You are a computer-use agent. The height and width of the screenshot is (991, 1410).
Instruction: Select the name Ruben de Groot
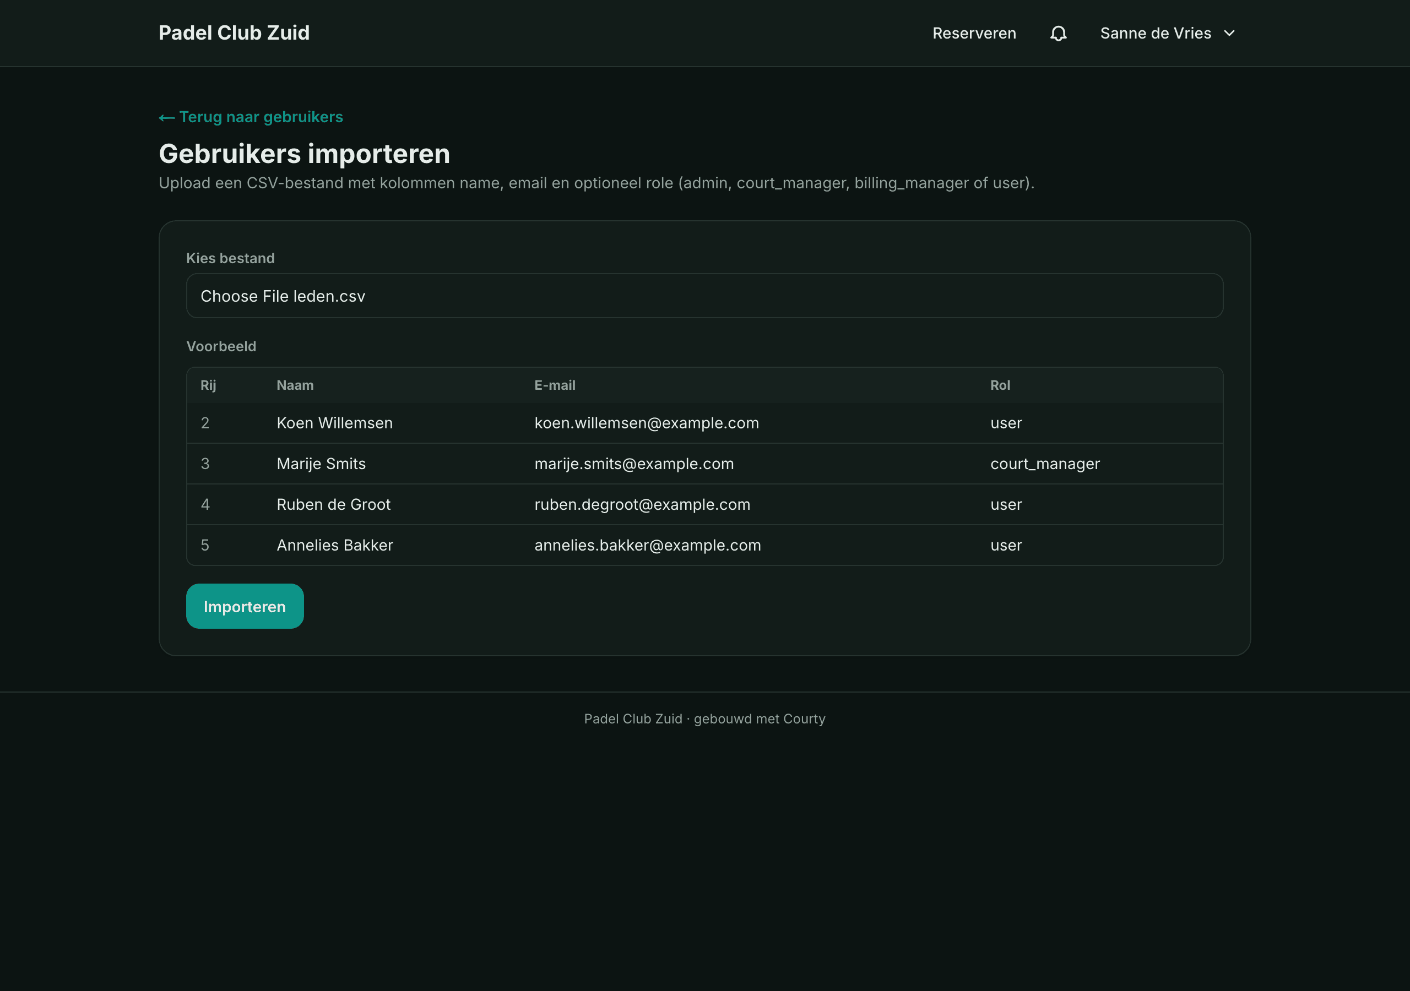click(333, 504)
